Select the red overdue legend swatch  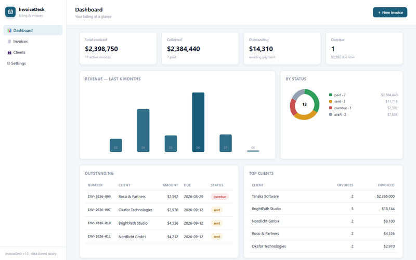click(x=330, y=108)
